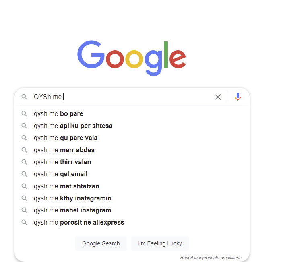Select suggestion "qysh me qu pare vala"
This screenshot has height=262, width=287.
click(66, 138)
